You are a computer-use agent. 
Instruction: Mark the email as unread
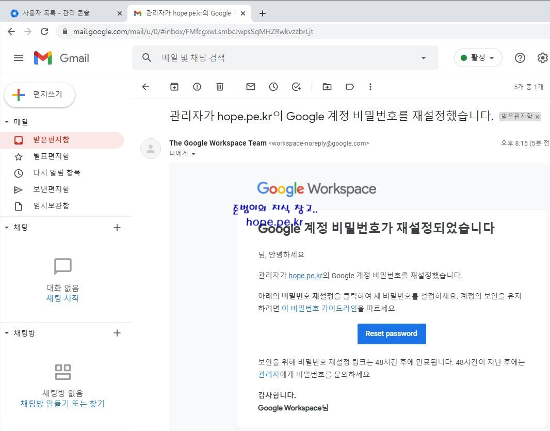tap(250, 87)
